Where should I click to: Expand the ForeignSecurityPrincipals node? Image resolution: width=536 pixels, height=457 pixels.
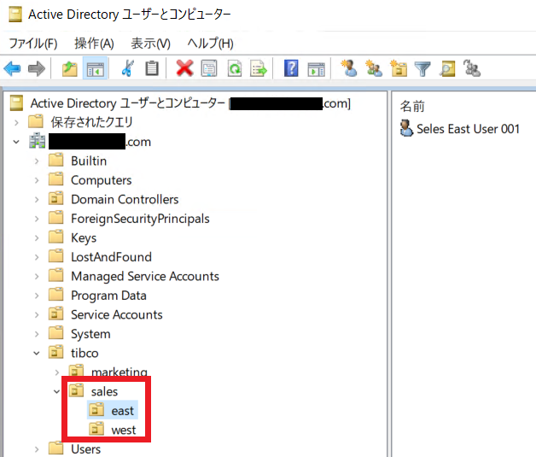click(37, 219)
